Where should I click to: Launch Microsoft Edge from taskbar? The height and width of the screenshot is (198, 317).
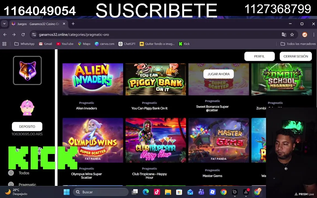click(x=146, y=192)
